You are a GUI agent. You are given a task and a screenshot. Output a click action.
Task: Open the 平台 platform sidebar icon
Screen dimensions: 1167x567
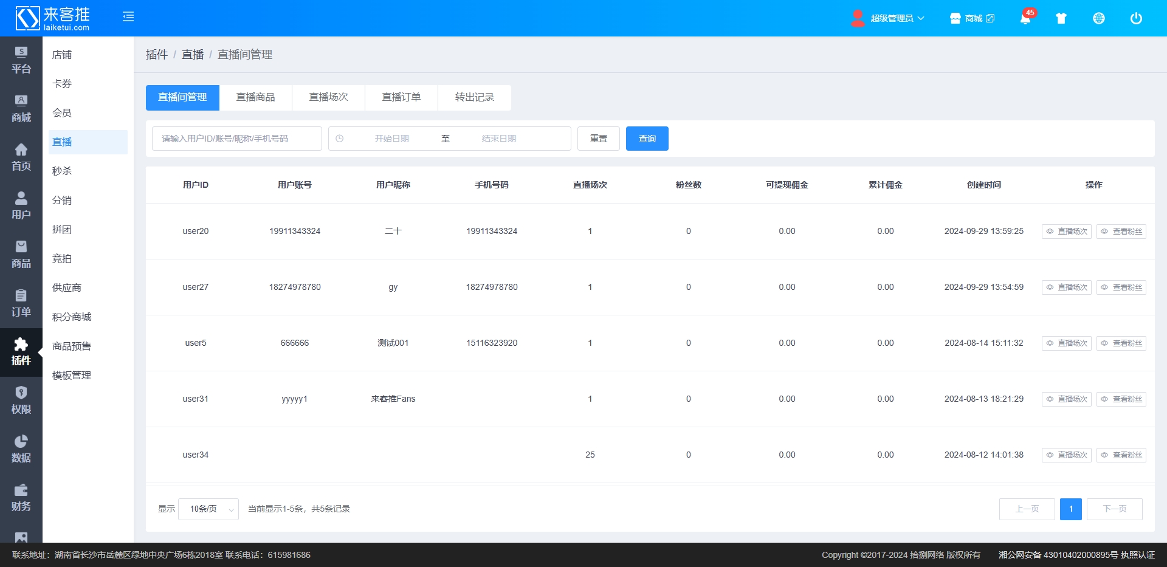[x=21, y=60]
